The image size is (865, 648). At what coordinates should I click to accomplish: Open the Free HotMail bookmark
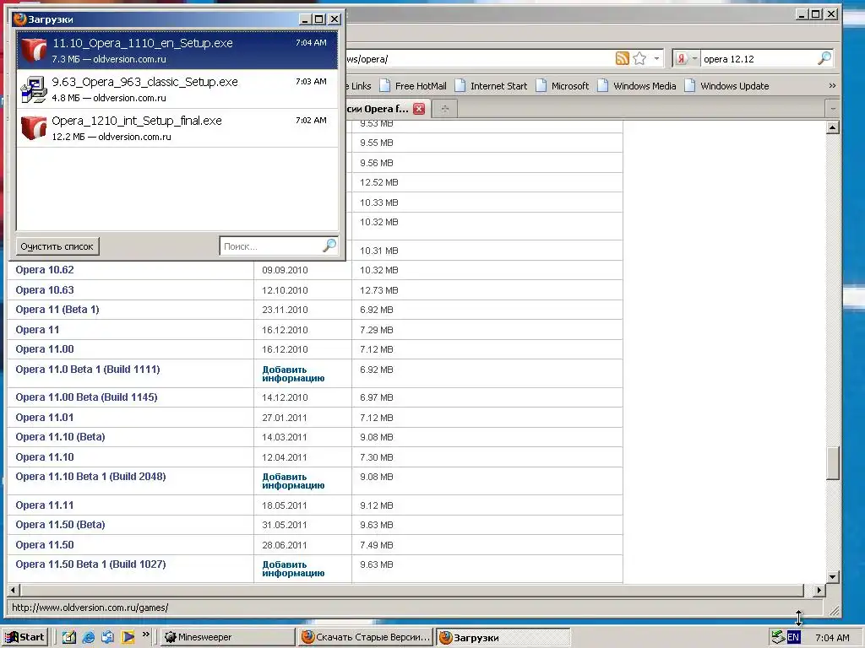click(412, 86)
